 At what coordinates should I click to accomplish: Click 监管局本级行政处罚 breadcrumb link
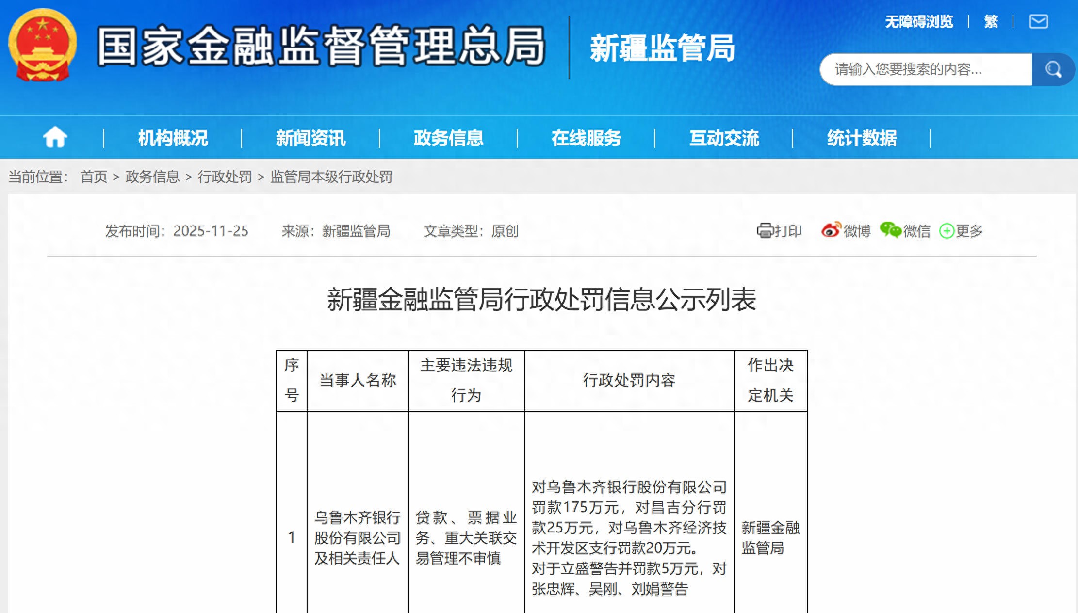[331, 177]
